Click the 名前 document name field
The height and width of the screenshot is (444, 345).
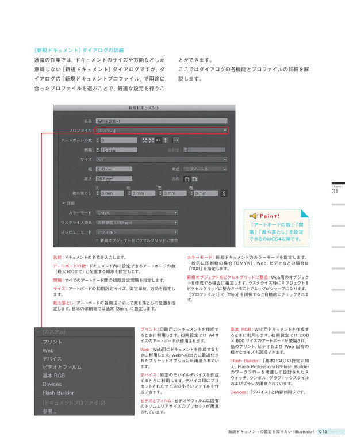pyautogui.click(x=162, y=121)
